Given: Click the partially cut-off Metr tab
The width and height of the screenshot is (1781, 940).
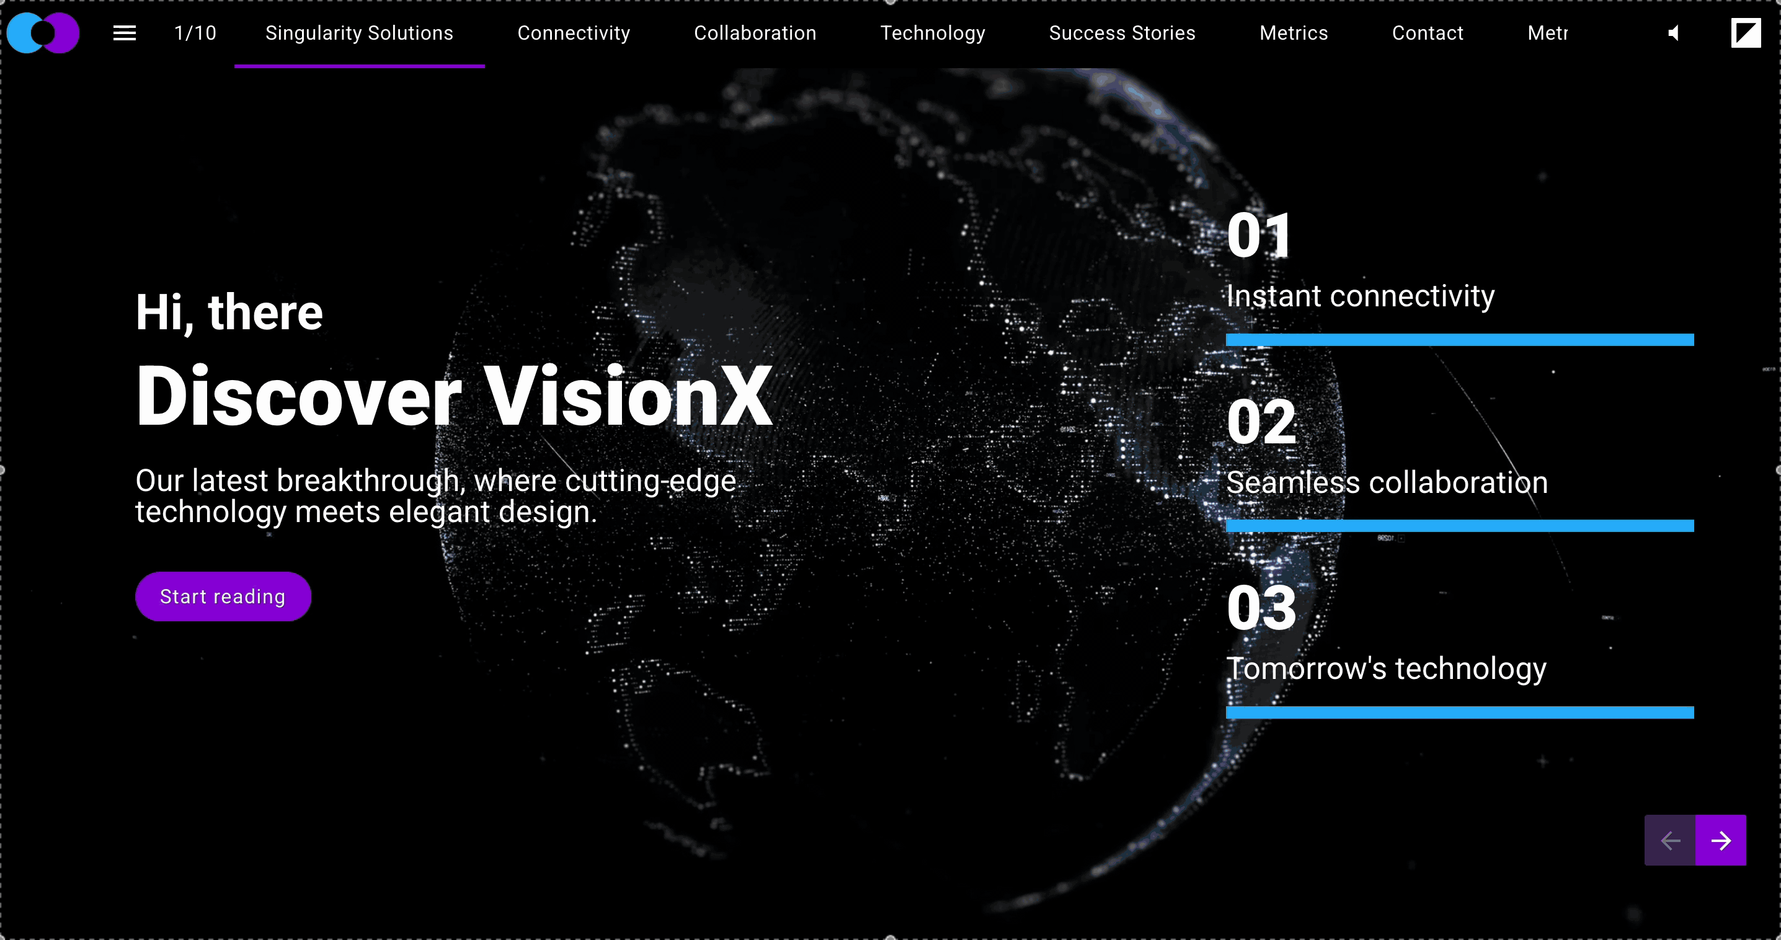Looking at the screenshot, I should pyautogui.click(x=1547, y=32).
